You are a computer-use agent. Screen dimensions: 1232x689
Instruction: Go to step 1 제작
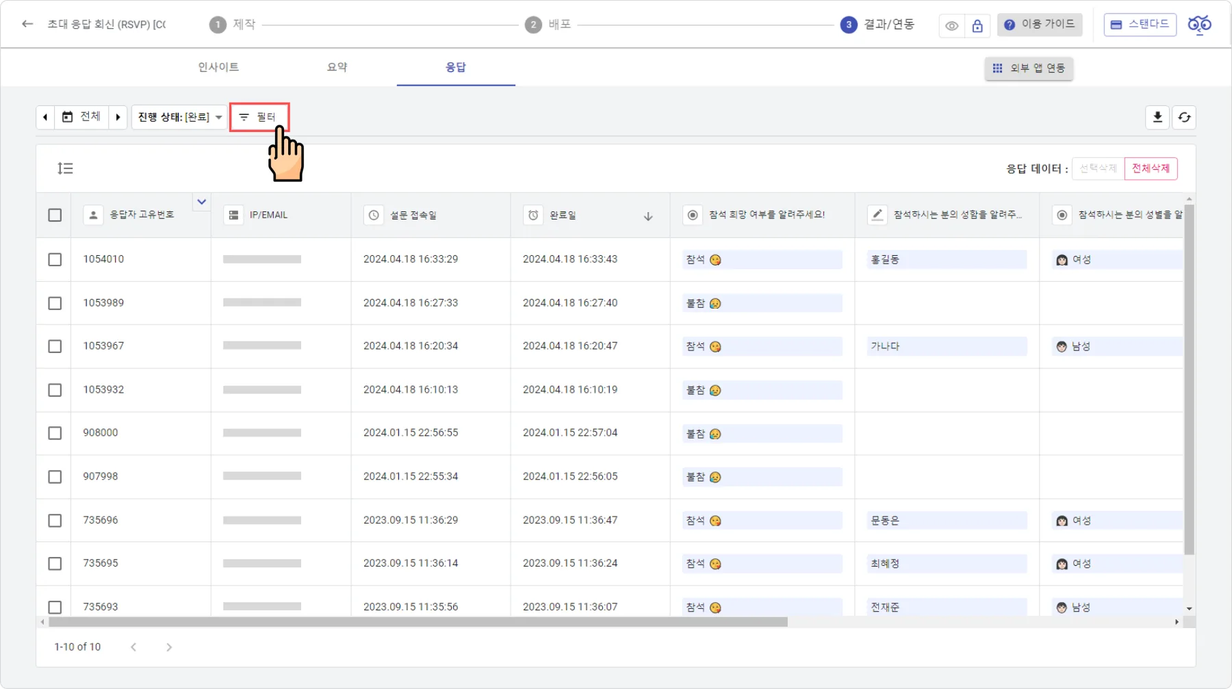[233, 25]
